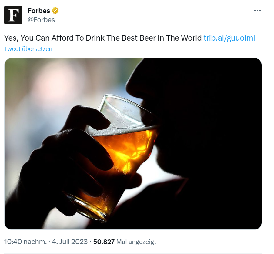Open the beer drinking photo
Screen dimensions: 274x254
pyautogui.click(x=133, y=144)
